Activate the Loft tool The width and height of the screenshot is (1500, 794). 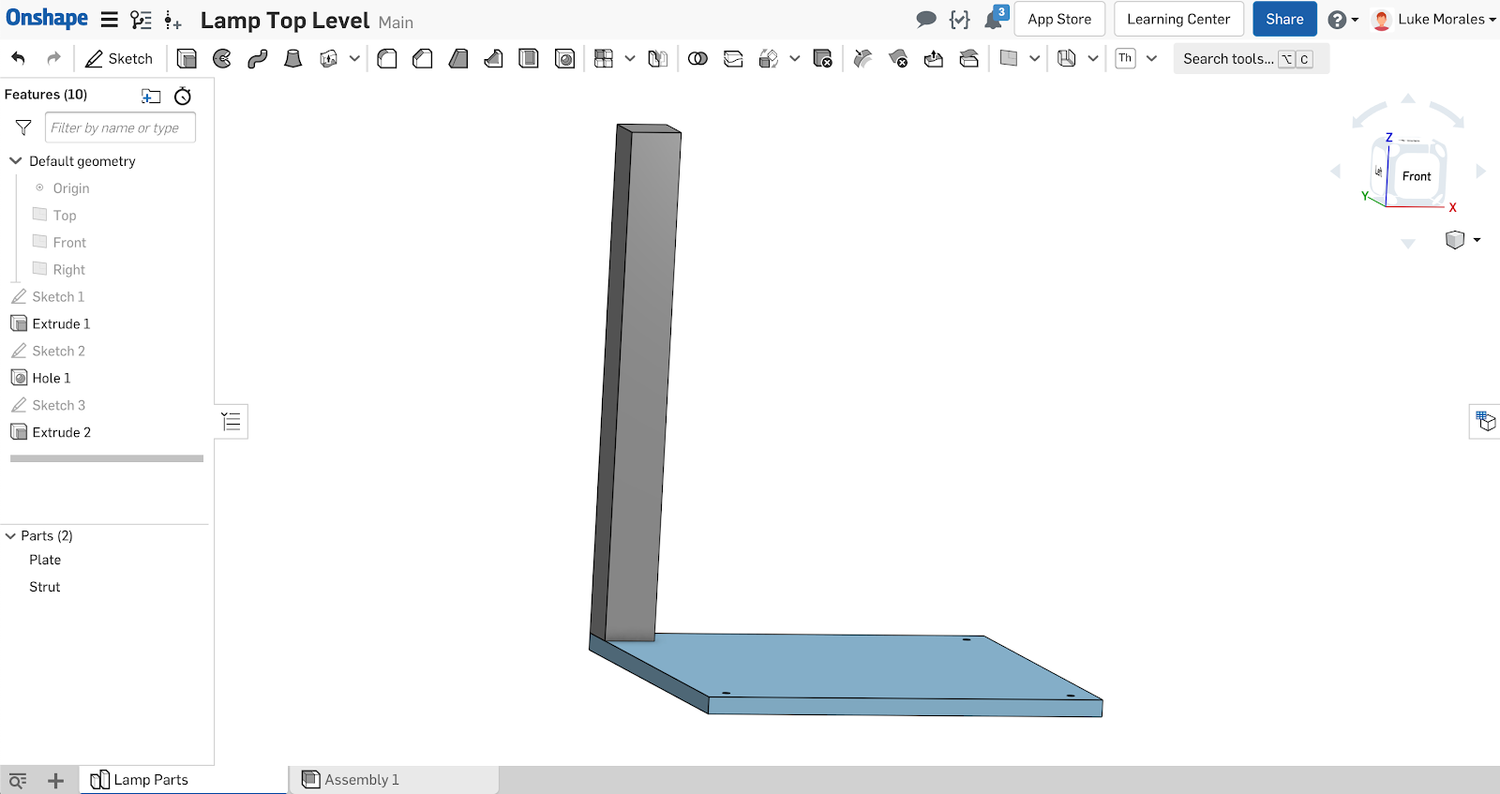coord(293,59)
